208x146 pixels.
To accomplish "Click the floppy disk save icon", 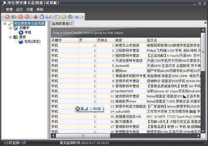I will point(48,17).
